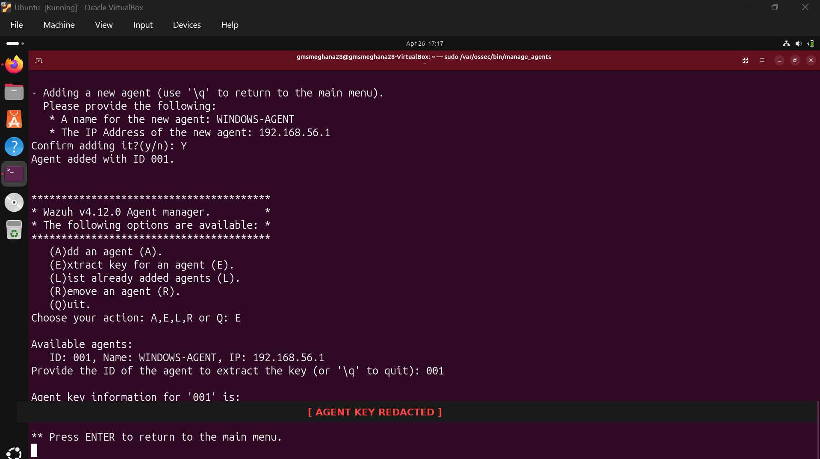Close the VirtualBox window
This screenshot has height=459, width=820.
click(805, 7)
